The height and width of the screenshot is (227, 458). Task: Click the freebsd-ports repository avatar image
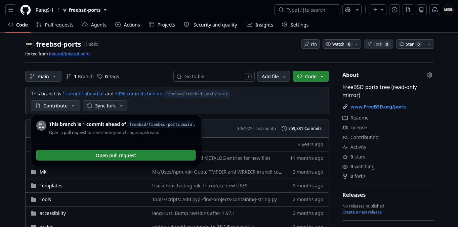[x=29, y=44]
